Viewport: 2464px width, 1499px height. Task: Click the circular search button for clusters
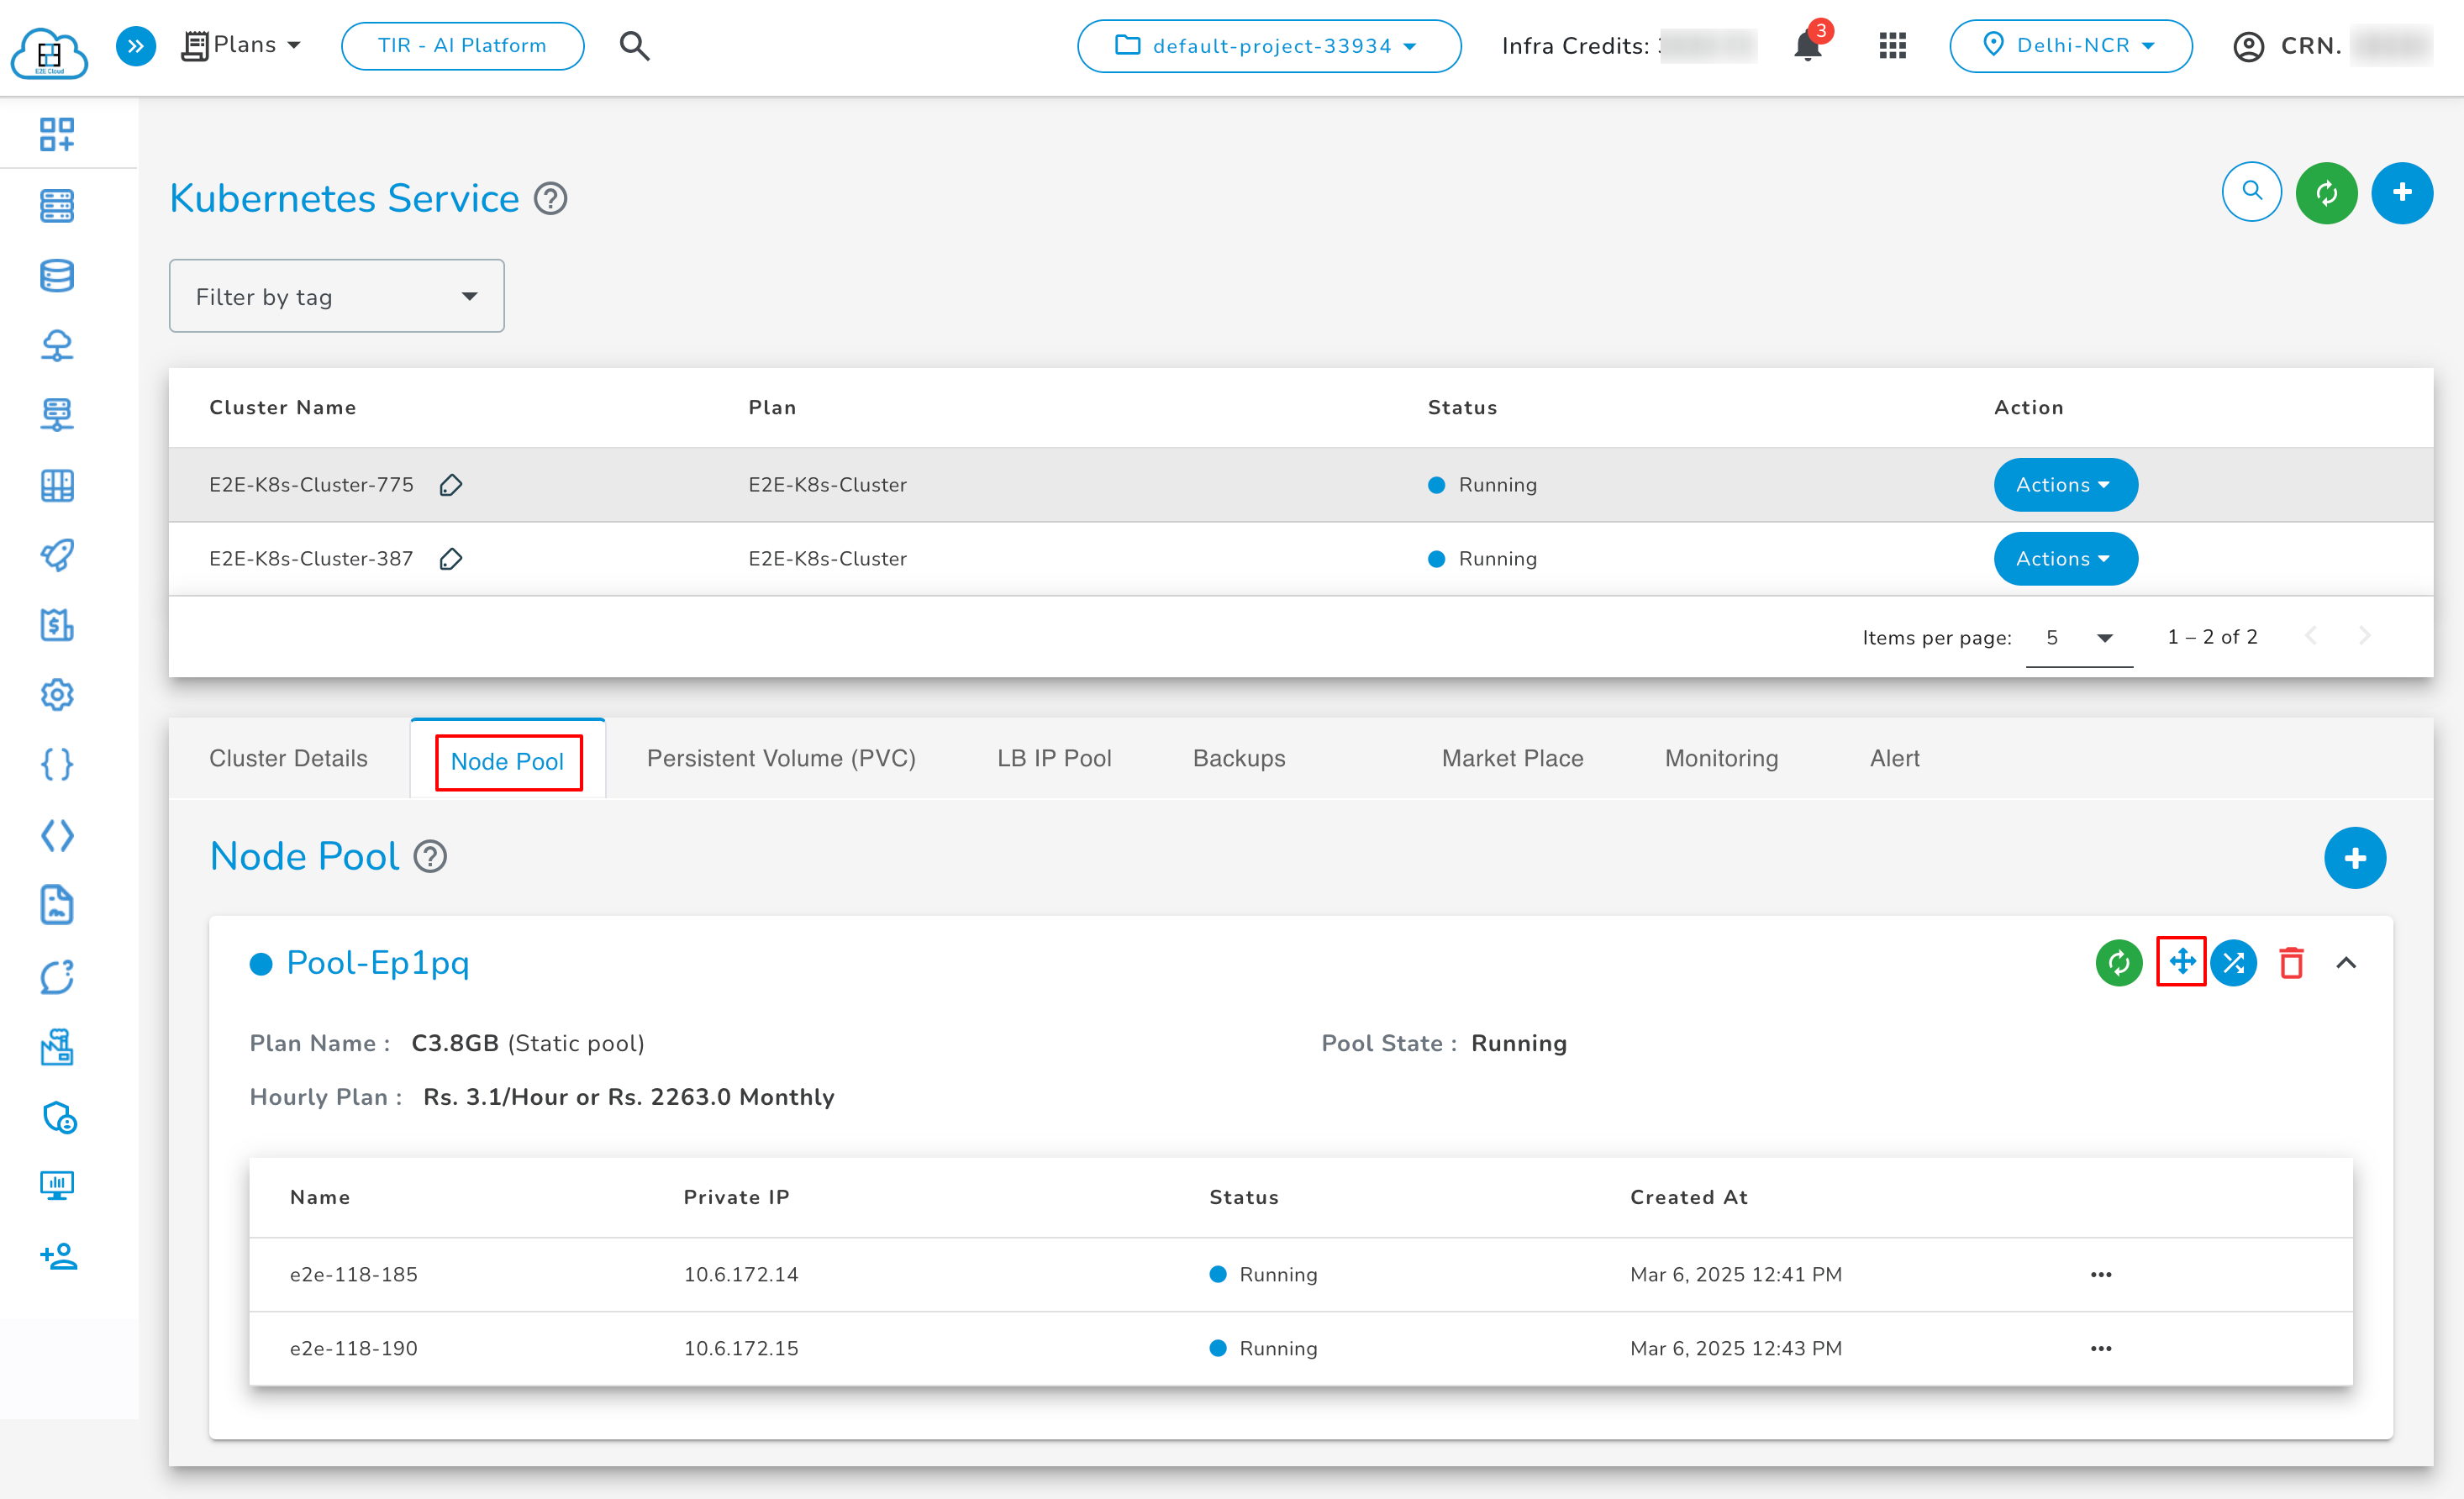tap(2252, 192)
